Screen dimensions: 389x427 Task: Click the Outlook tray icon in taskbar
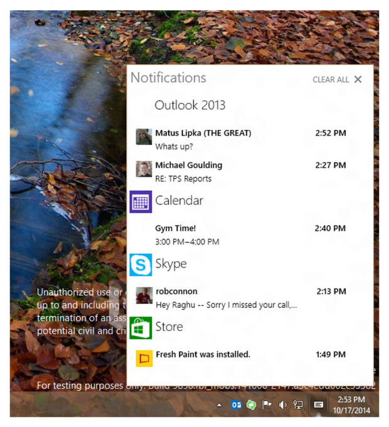pos(236,405)
